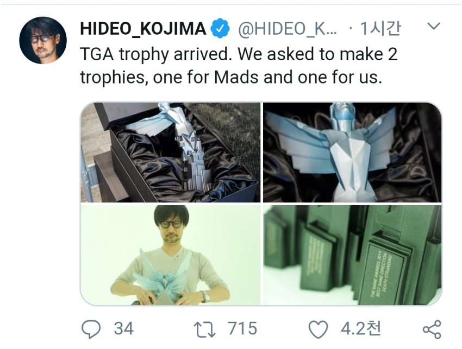View close-up photo of trophy wings
Viewport: 462px width, 349px height.
pos(352,152)
